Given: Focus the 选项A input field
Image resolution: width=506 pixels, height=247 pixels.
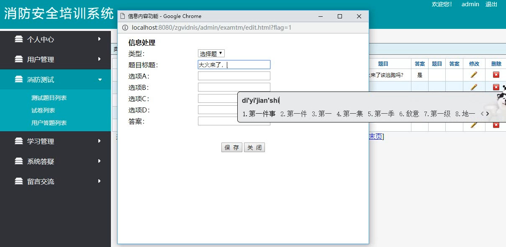Looking at the screenshot, I should [x=234, y=76].
